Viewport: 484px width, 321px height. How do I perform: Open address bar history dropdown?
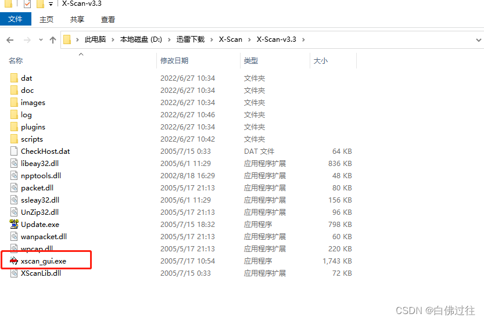(x=478, y=40)
